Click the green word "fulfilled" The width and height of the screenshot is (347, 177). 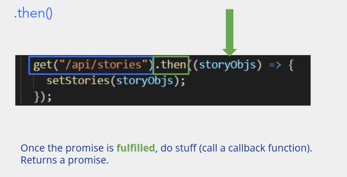point(136,148)
